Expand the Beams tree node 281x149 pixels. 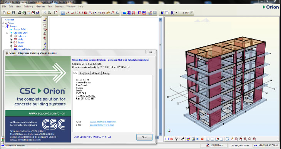12,43
